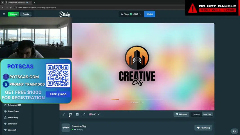This screenshot has width=240, height=135.
Task: Switch to the Casino section
Action: [14, 14]
